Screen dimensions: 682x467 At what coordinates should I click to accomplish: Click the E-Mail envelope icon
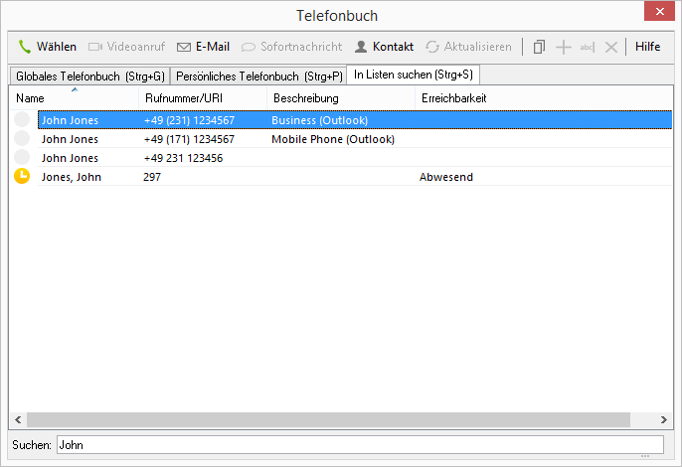184,47
